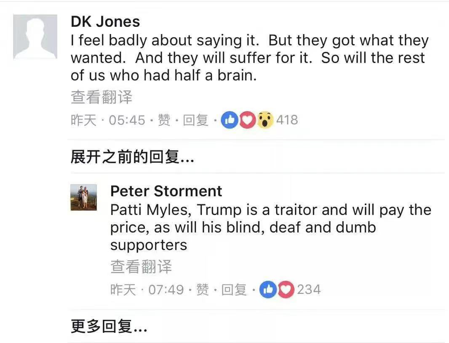Load more replies (更多回复)
The image size is (449, 343).
pos(109,326)
